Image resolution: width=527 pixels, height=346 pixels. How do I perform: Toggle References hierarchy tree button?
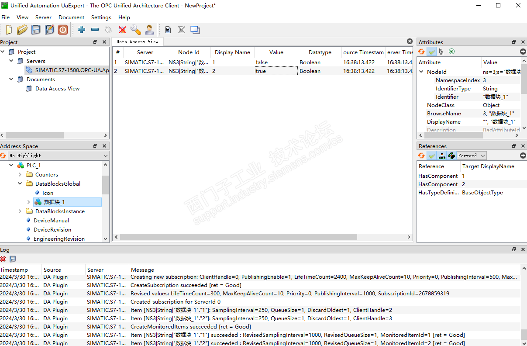coord(442,156)
